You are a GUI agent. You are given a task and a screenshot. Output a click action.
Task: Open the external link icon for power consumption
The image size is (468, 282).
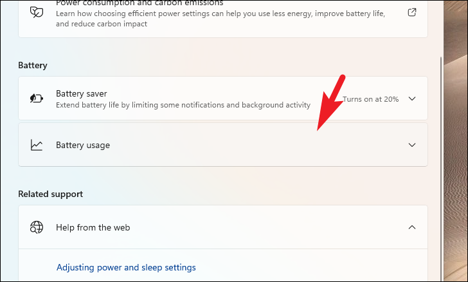click(412, 12)
